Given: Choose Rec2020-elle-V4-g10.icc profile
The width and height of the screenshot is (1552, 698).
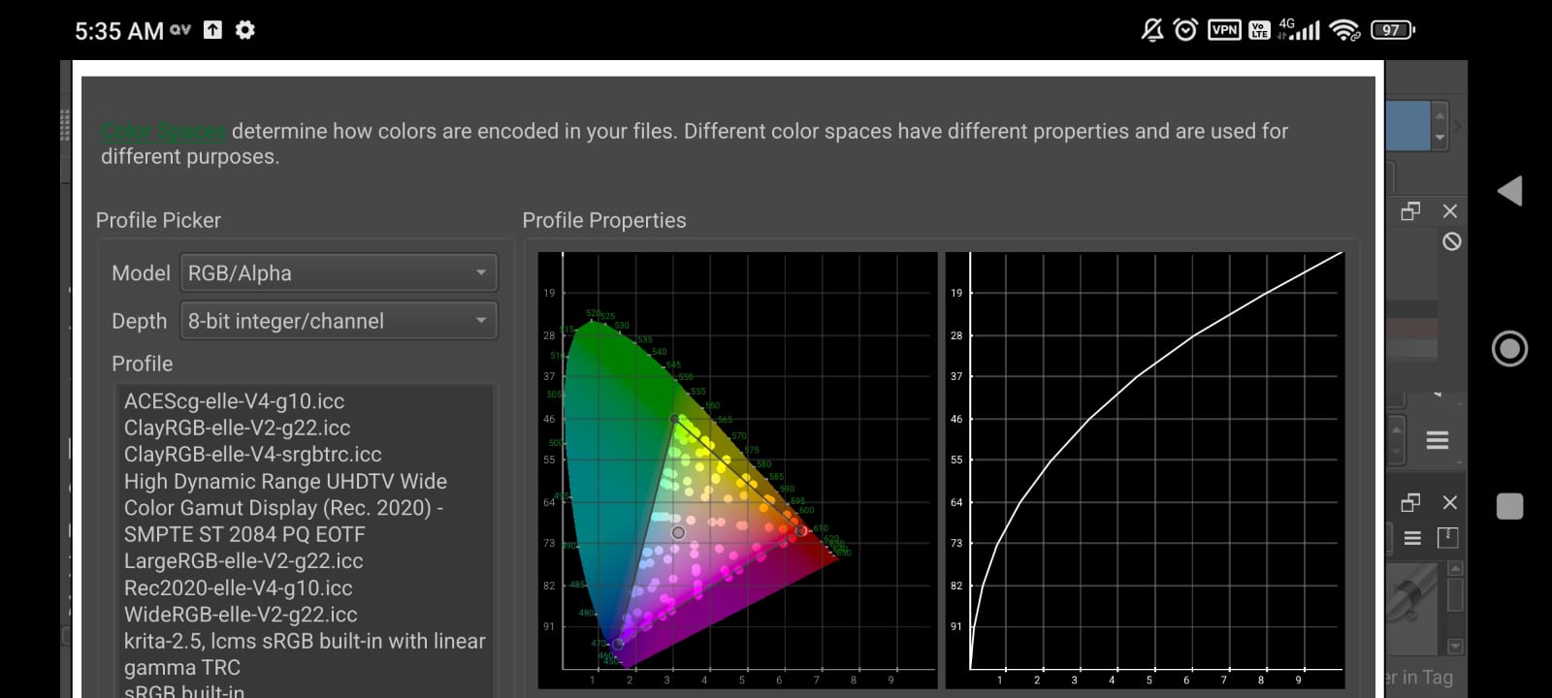Looking at the screenshot, I should tap(238, 588).
